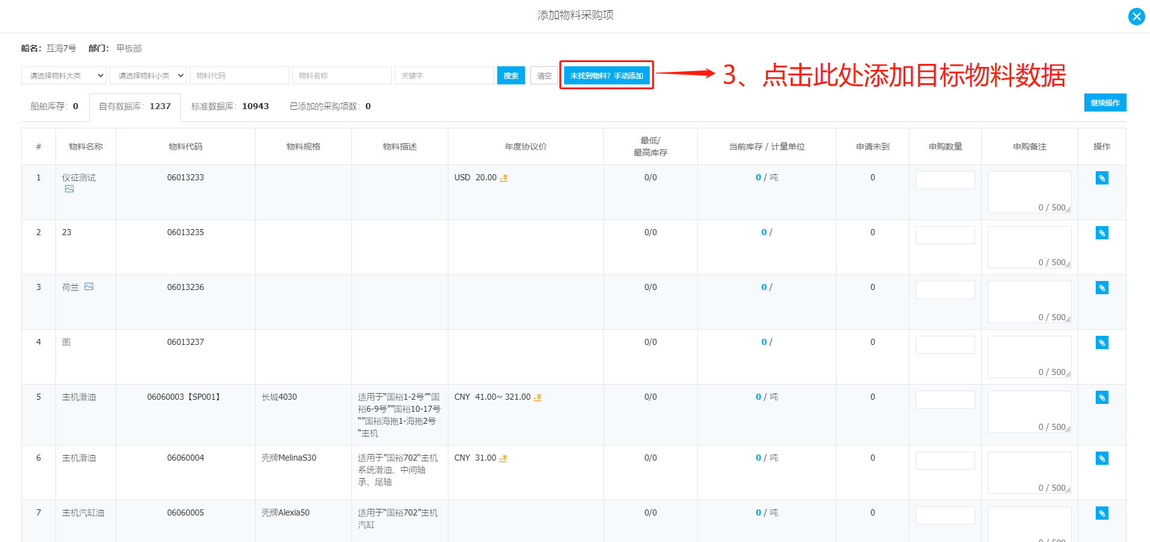Image resolution: width=1150 pixels, height=542 pixels.
Task: Click add icon for row 06013236
Action: click(x=1102, y=288)
